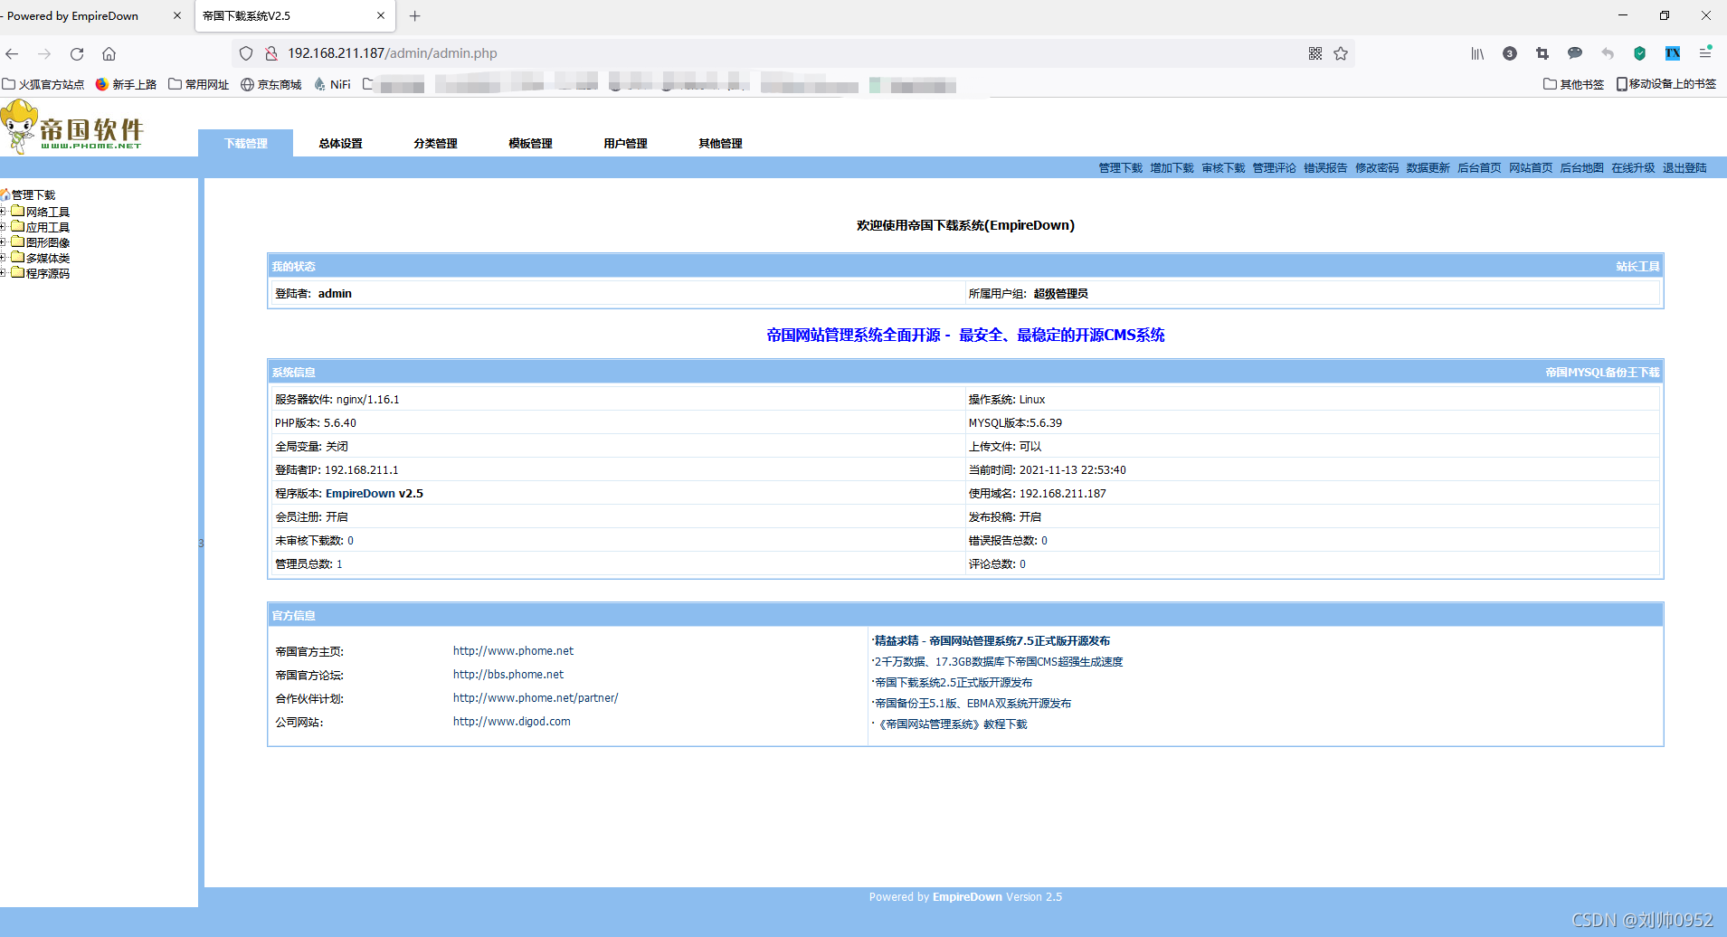Open the http://www.phome.net link
The width and height of the screenshot is (1727, 937).
pos(513,651)
